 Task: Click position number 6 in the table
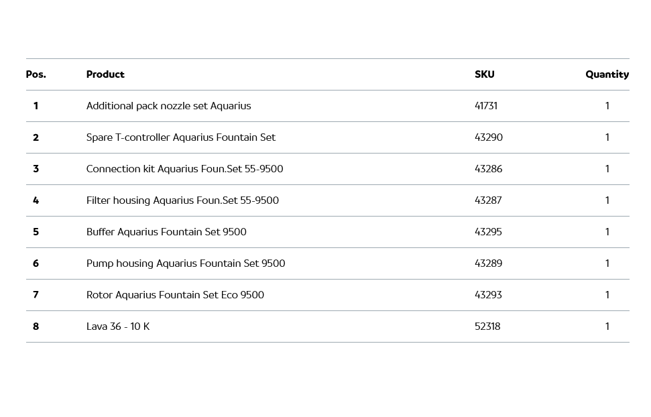[x=36, y=263]
